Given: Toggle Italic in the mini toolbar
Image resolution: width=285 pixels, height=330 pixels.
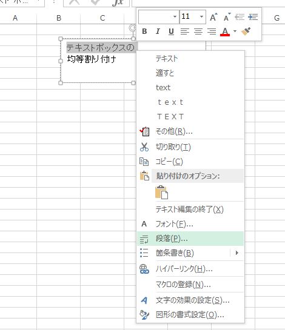Looking at the screenshot, I should coord(158,31).
